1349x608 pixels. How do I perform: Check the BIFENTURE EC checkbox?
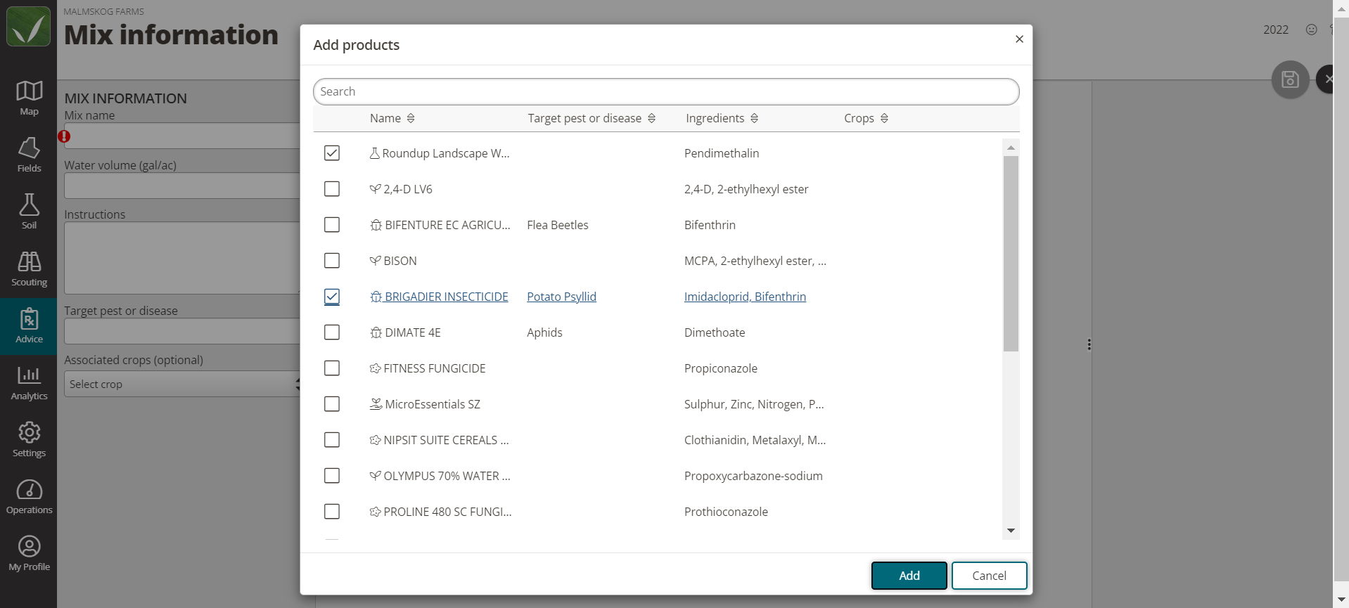pos(332,225)
